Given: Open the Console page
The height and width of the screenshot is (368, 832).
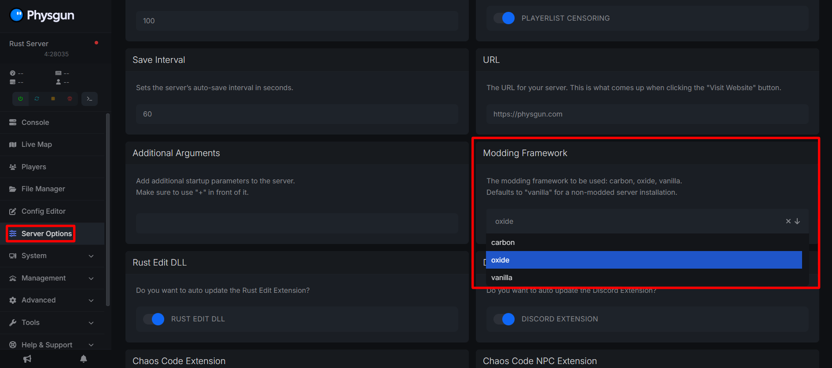Looking at the screenshot, I should [35, 122].
